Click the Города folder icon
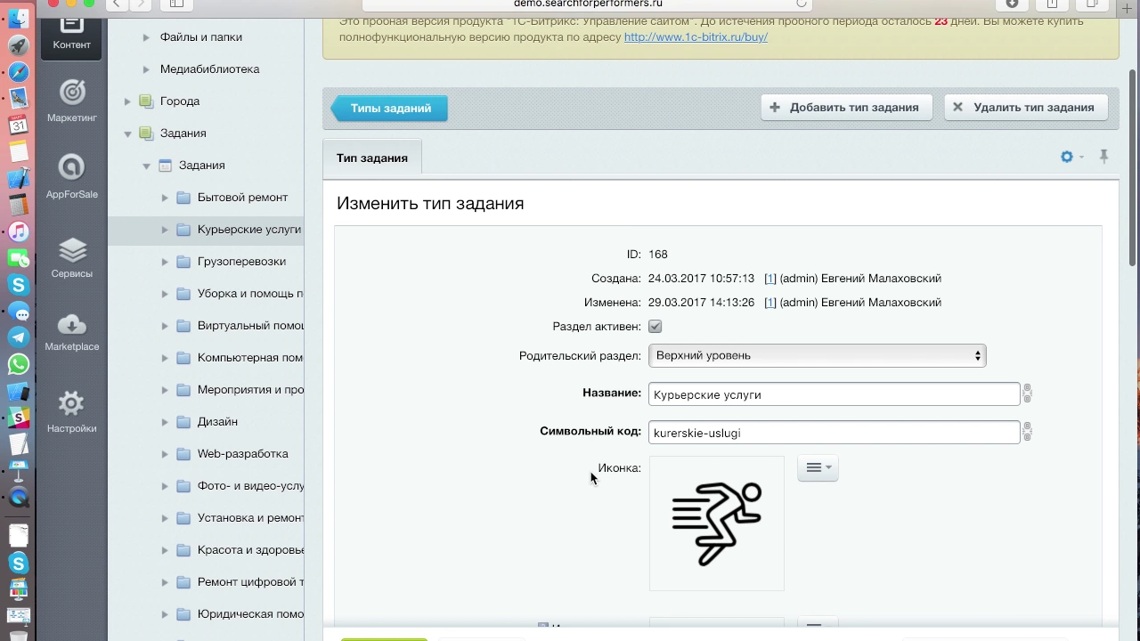Image resolution: width=1140 pixels, height=641 pixels. (x=146, y=101)
